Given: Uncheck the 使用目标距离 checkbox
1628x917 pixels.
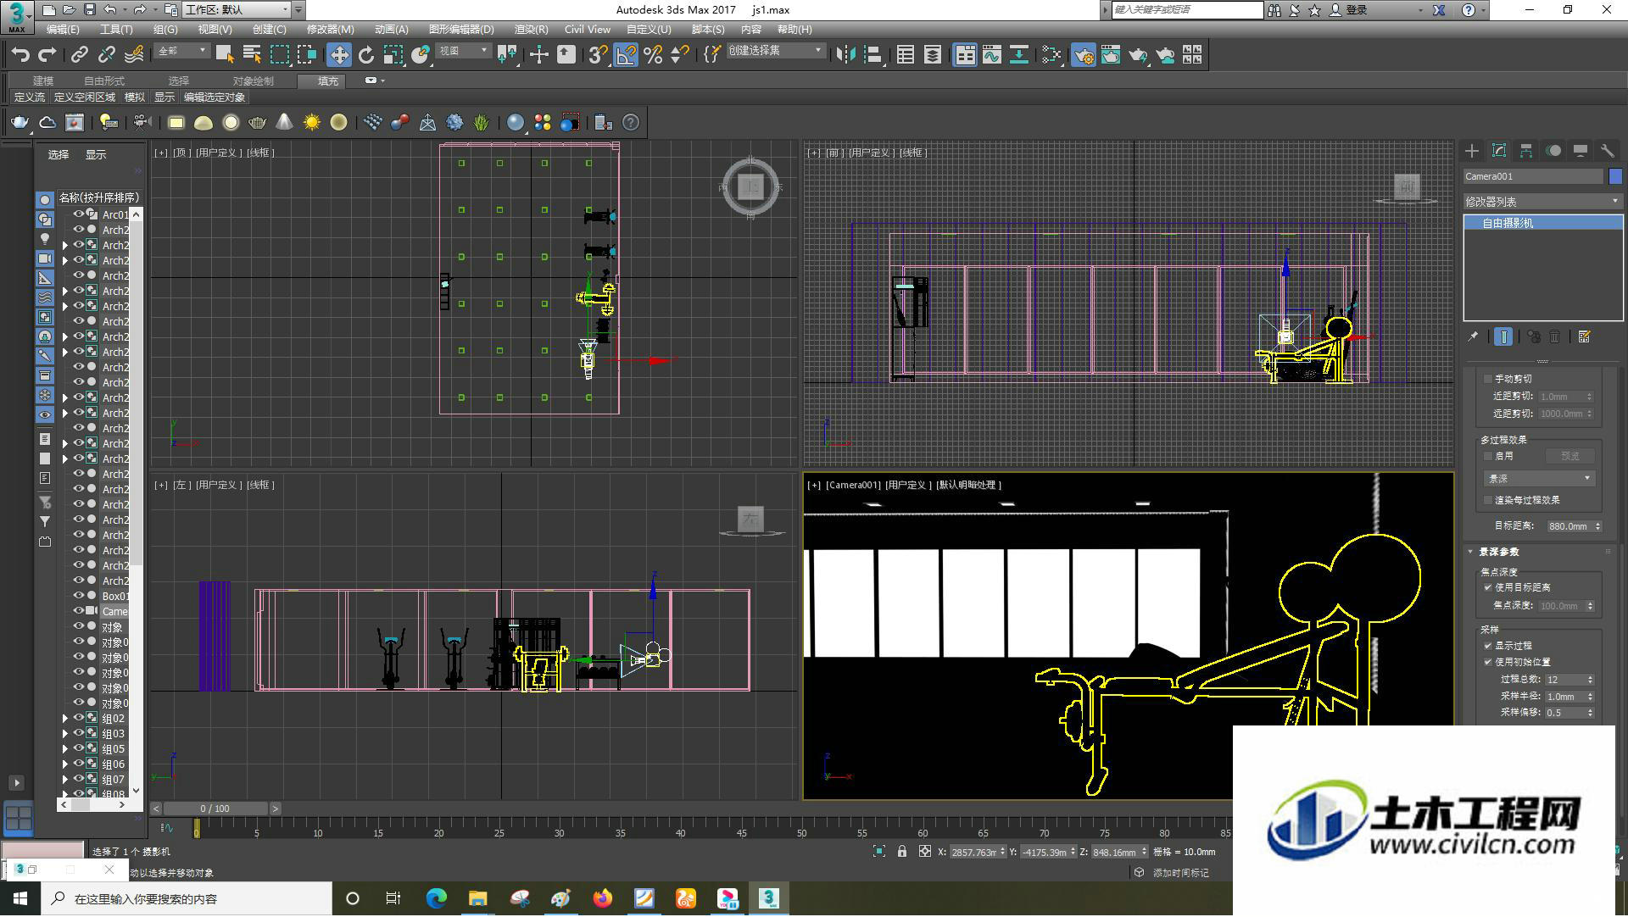Looking at the screenshot, I should 1487,587.
